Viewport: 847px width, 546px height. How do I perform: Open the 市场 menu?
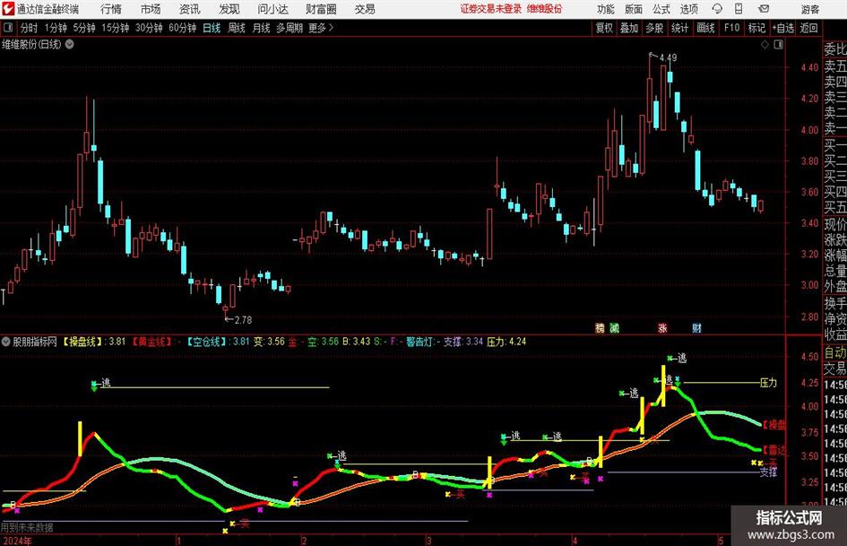click(x=151, y=9)
